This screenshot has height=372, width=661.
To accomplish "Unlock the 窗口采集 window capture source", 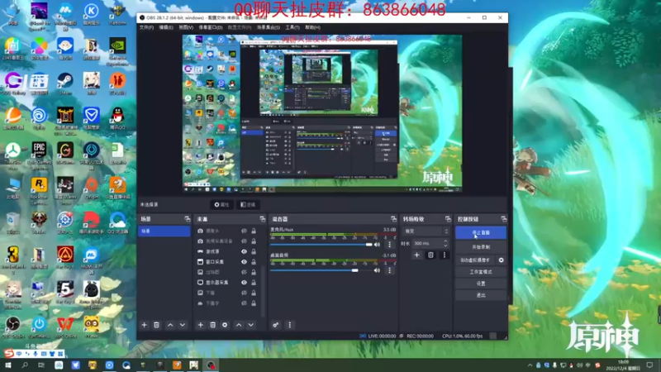I will [254, 262].
